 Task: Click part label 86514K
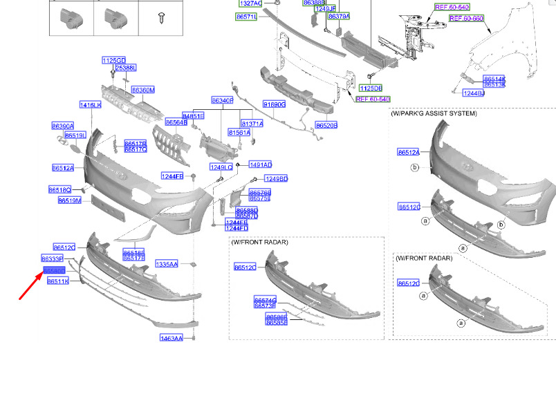tap(494, 79)
